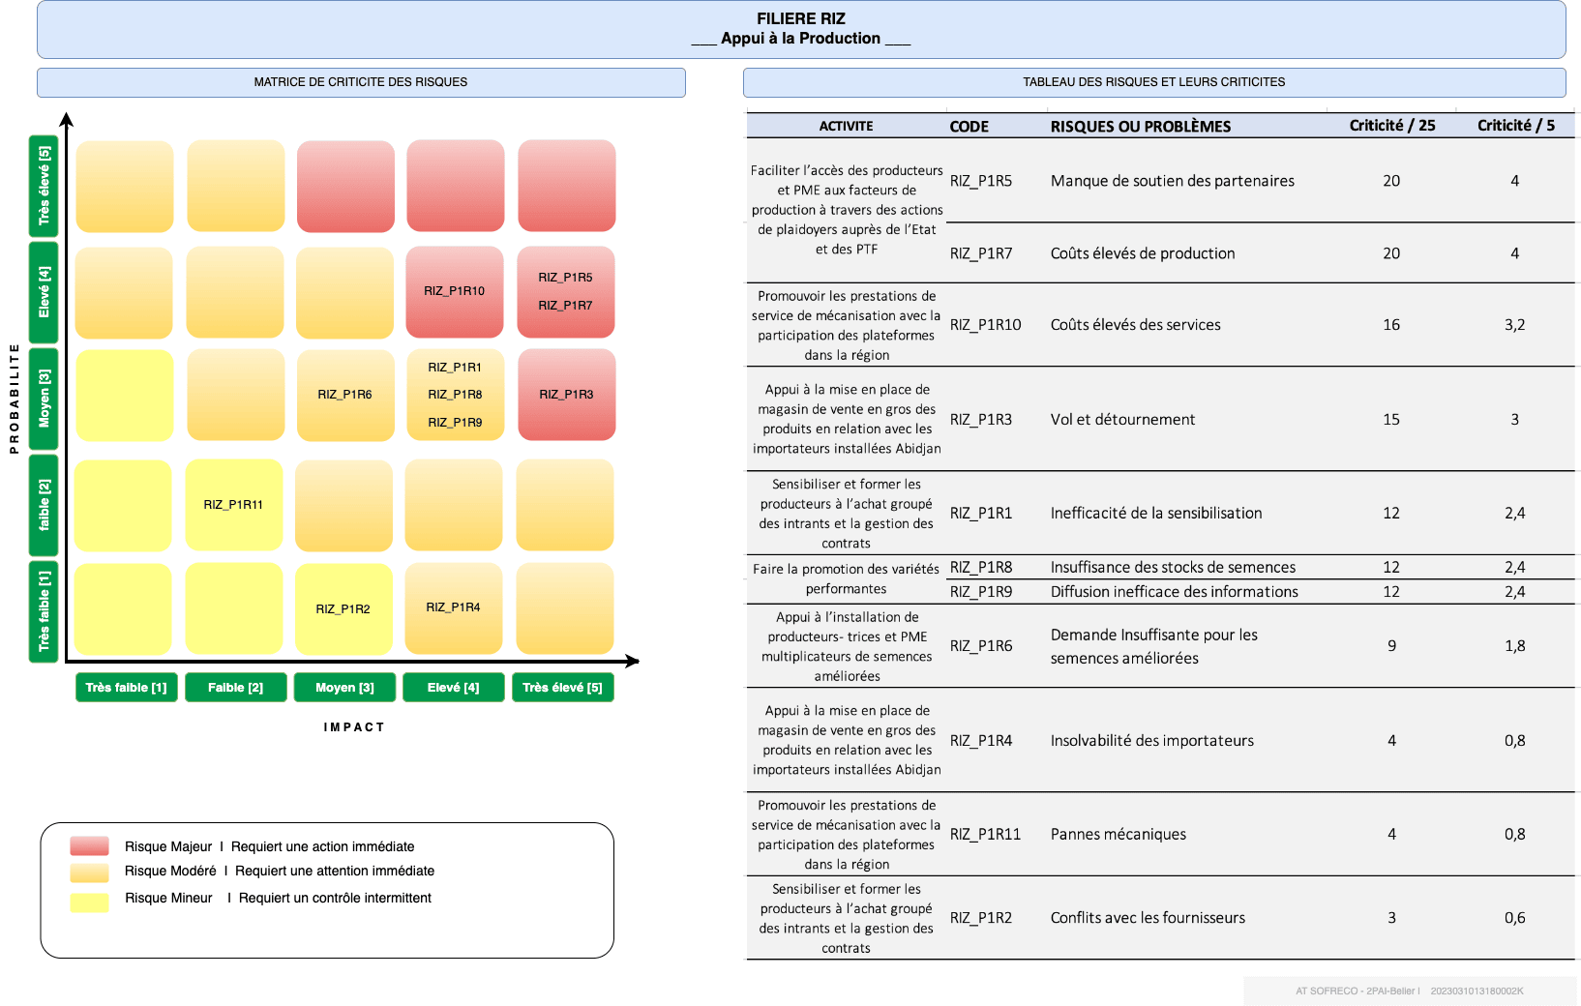
Task: Select the Moyen [3] label on impact axis
Action: tap(344, 688)
